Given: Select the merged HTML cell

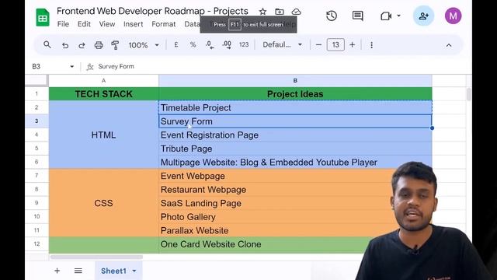Looking at the screenshot, I should pyautogui.click(x=103, y=135).
